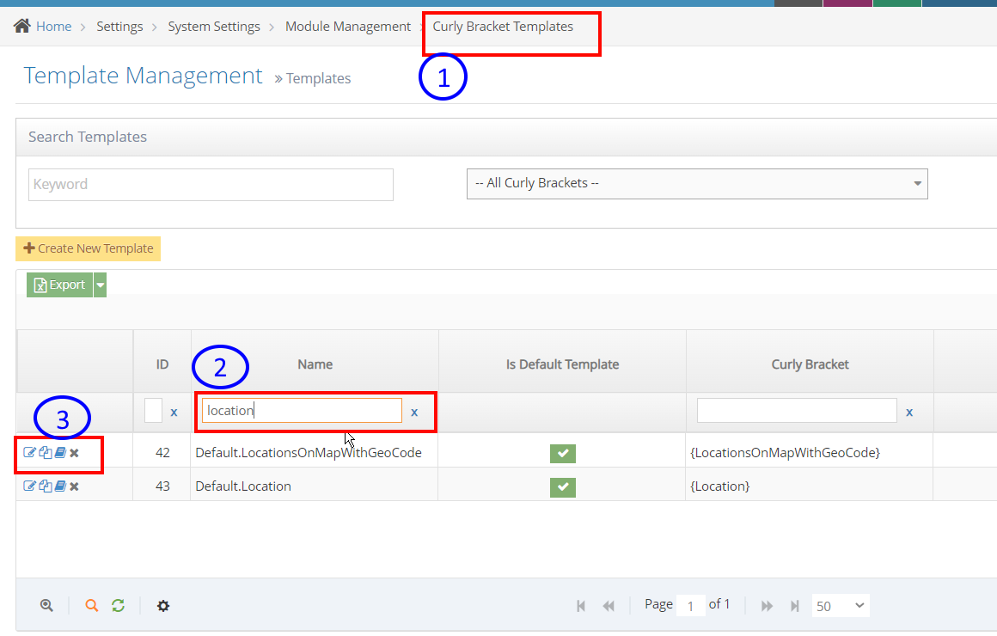
Task: Delete the Default.Location template with X icon
Action: click(x=75, y=486)
